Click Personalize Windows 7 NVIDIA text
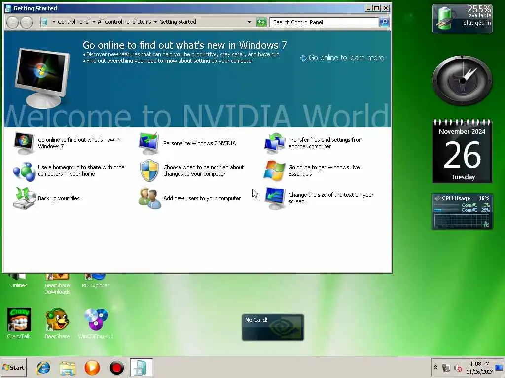Viewport: 505px width, 378px height. 199,143
